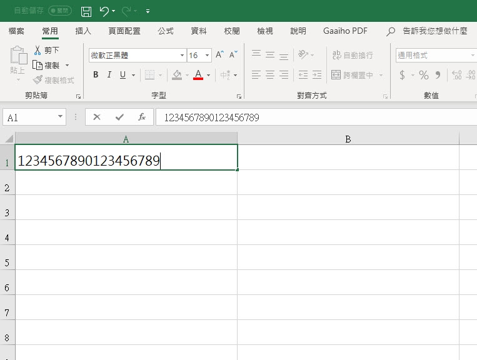This screenshot has width=477, height=360.
Task: Open Insert Function with the fx icon
Action: coord(142,117)
